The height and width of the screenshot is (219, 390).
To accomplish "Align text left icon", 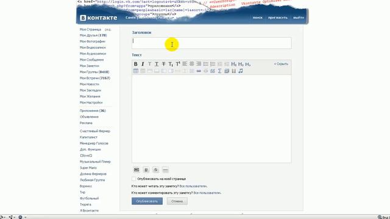I will coord(185,64).
